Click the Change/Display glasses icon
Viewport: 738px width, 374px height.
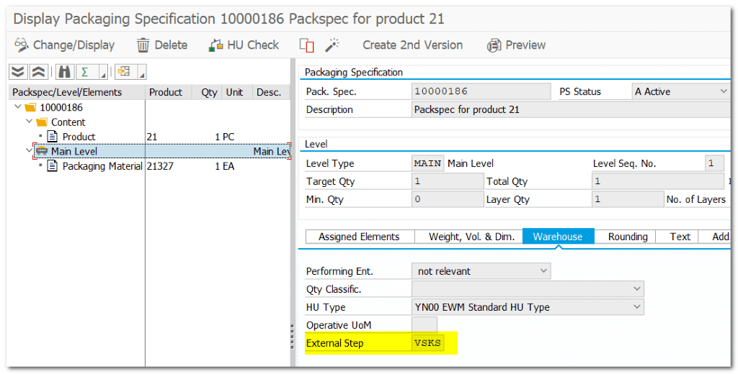click(22, 45)
